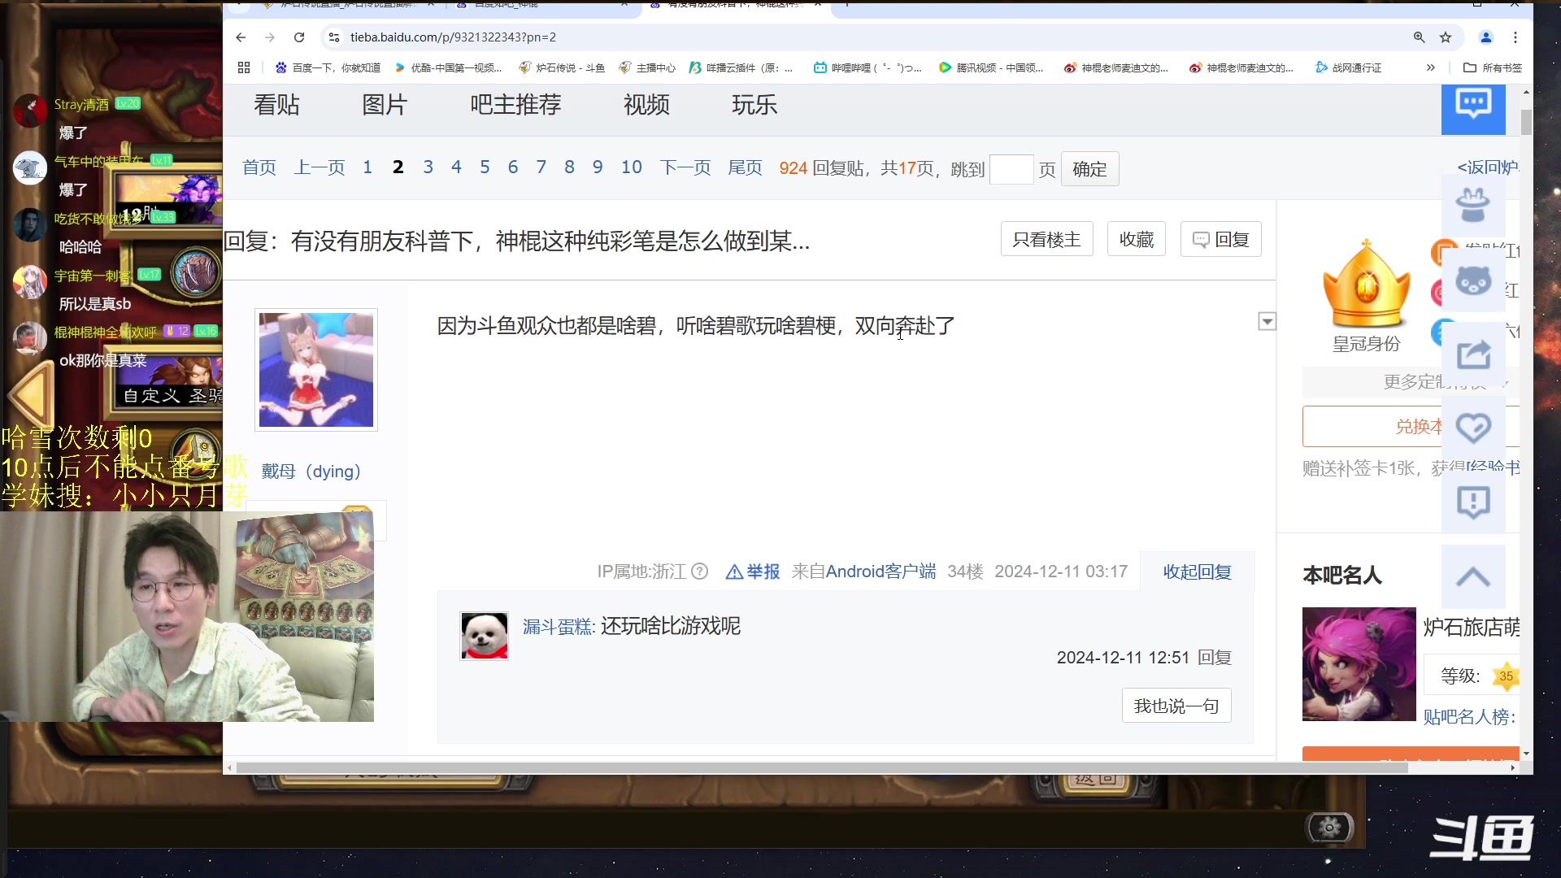Open the apps grid in bookmarks bar

(x=244, y=67)
